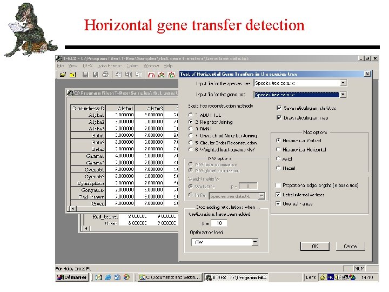Click the printer icon in the toolbar
Viewport: 389px width, 292px height.
click(x=105, y=74)
